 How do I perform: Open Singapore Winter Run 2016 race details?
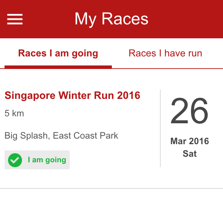(x=72, y=95)
